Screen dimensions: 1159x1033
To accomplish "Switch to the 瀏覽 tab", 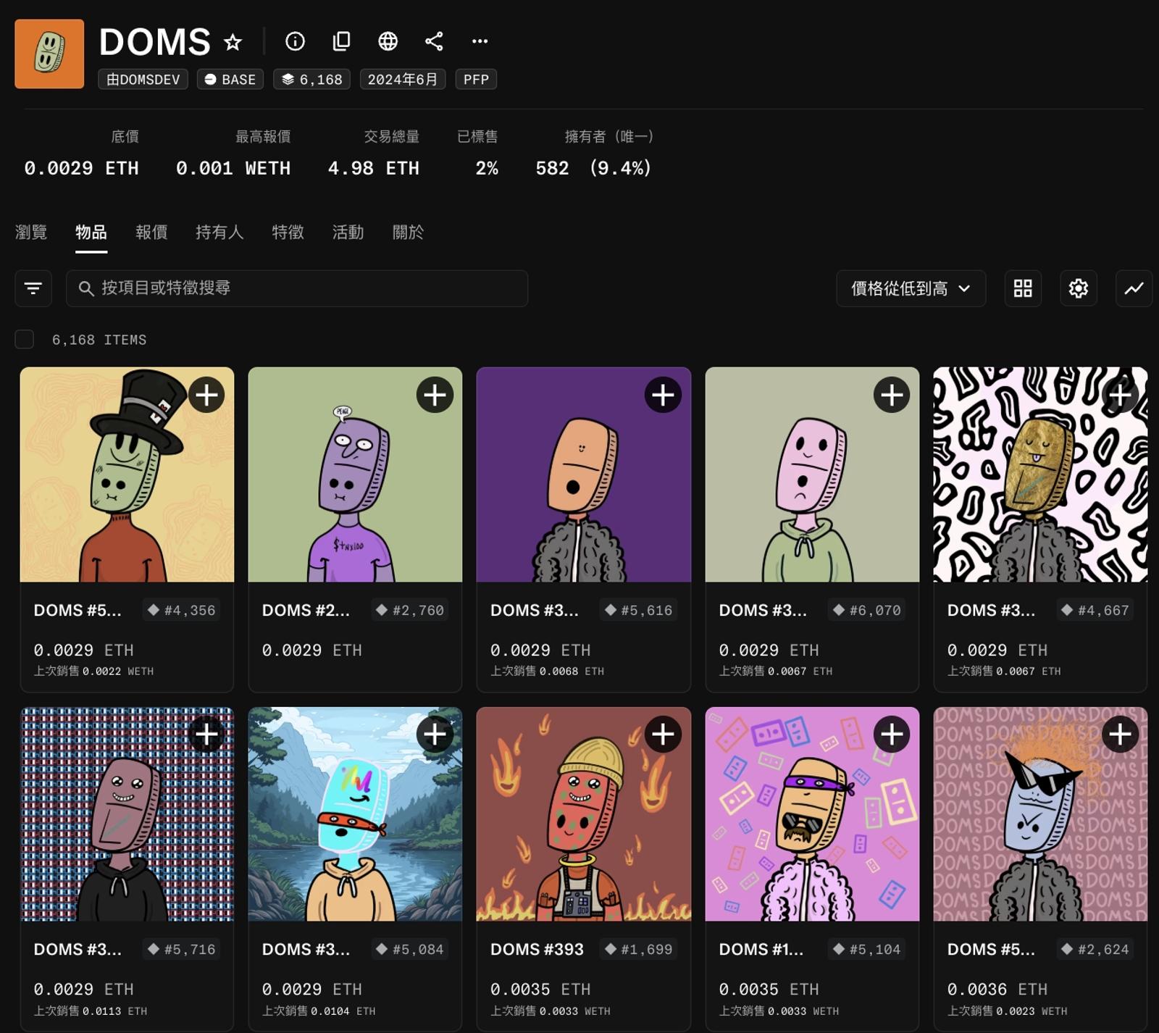I will [31, 232].
